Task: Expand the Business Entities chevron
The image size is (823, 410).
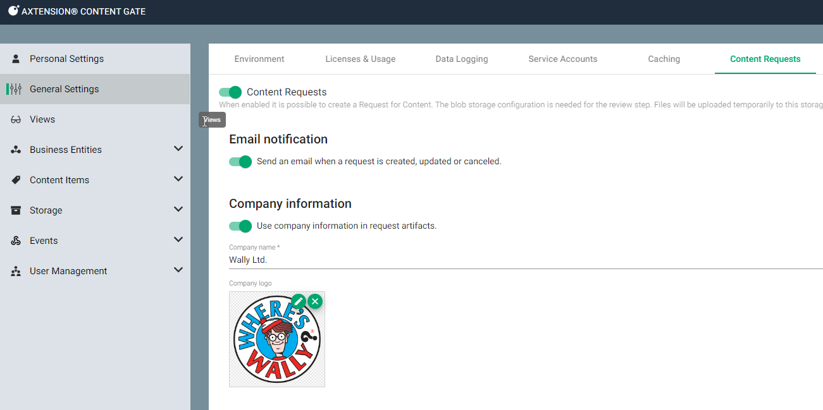Action: point(178,149)
